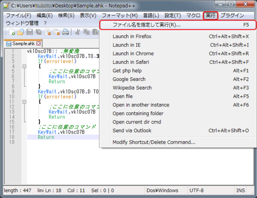Viewport: 257px width, 198px height.
Task: Choose Wikipedia Search entry
Action: click(178, 88)
